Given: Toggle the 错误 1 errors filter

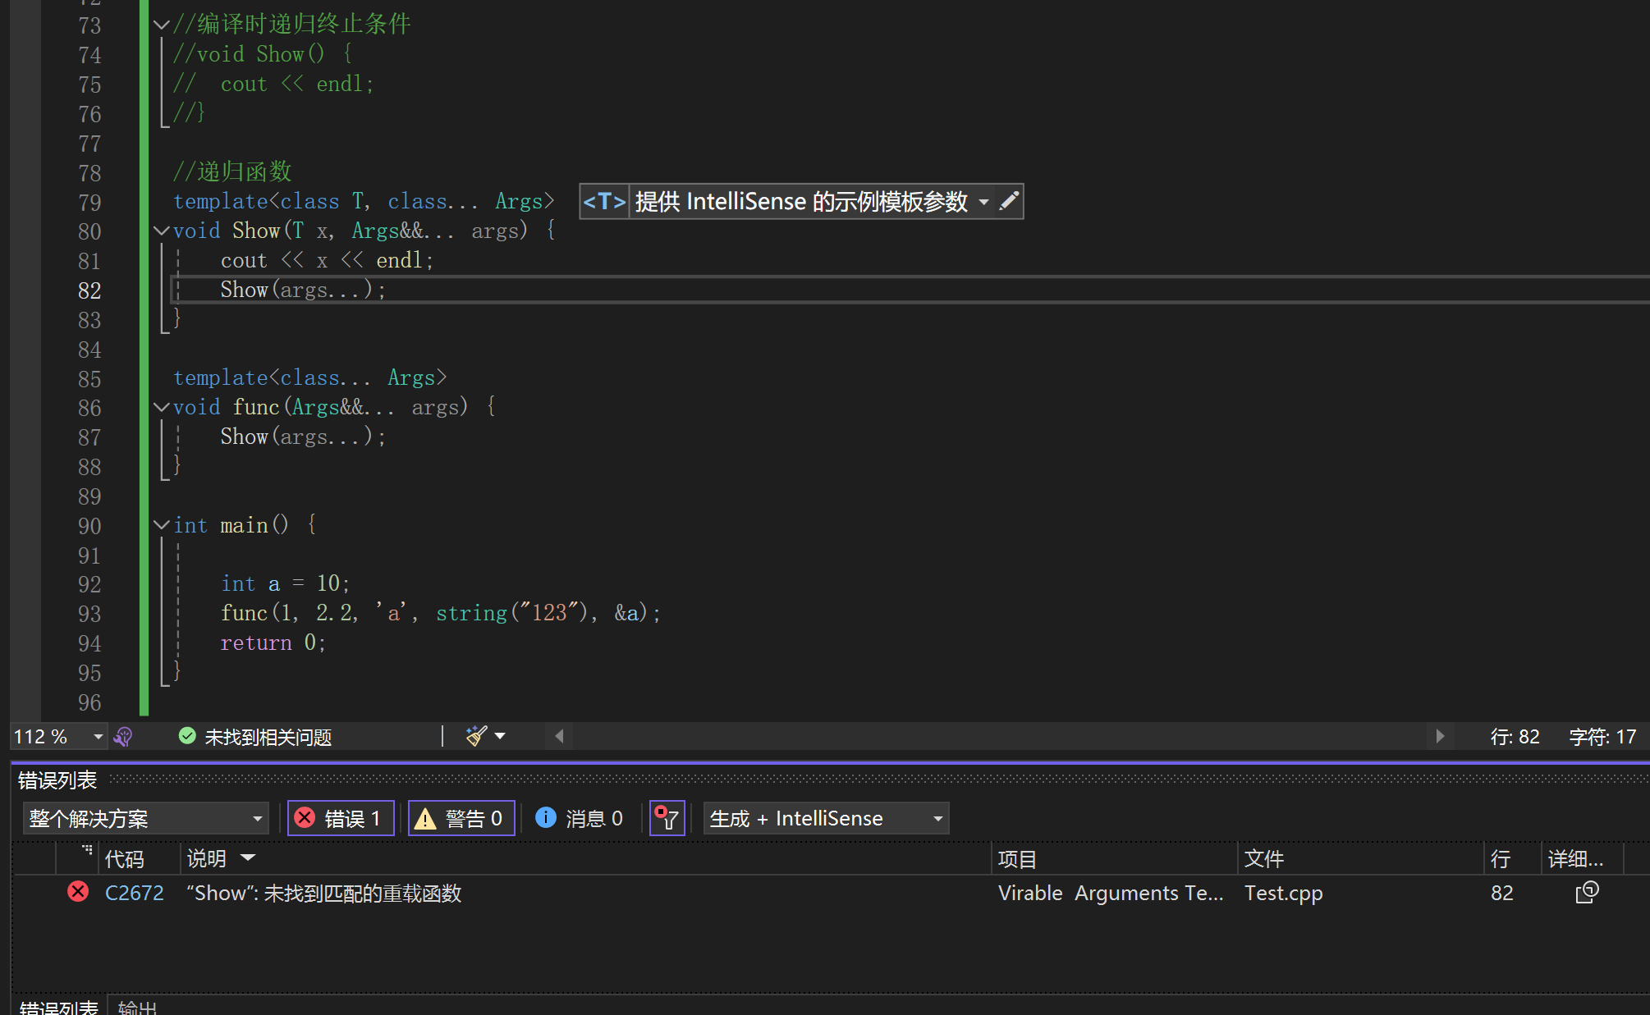Looking at the screenshot, I should coord(341,818).
